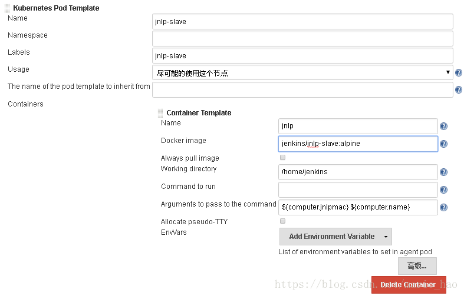This screenshot has width=464, height=296.
Task: Show help for Arguments to pass field
Action: pos(443,208)
